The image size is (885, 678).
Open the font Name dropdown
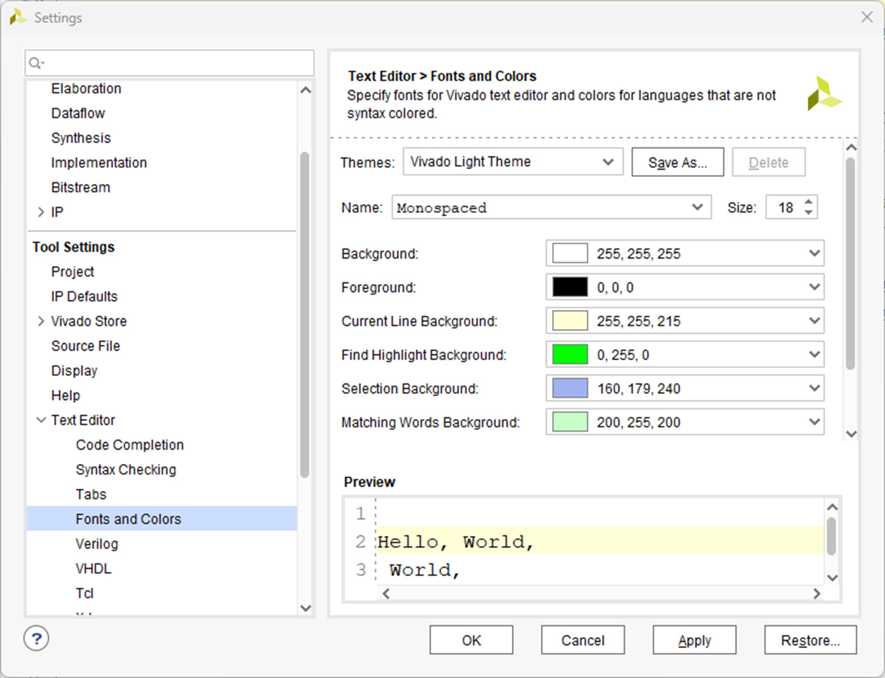click(697, 208)
